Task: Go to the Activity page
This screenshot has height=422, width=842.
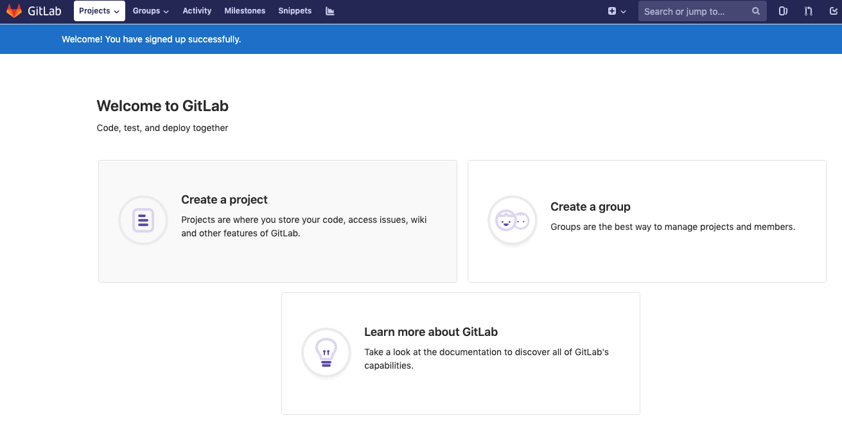Action: pyautogui.click(x=197, y=11)
